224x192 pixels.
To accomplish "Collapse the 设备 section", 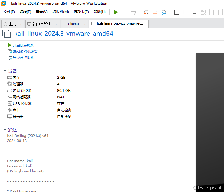I will [5, 71].
